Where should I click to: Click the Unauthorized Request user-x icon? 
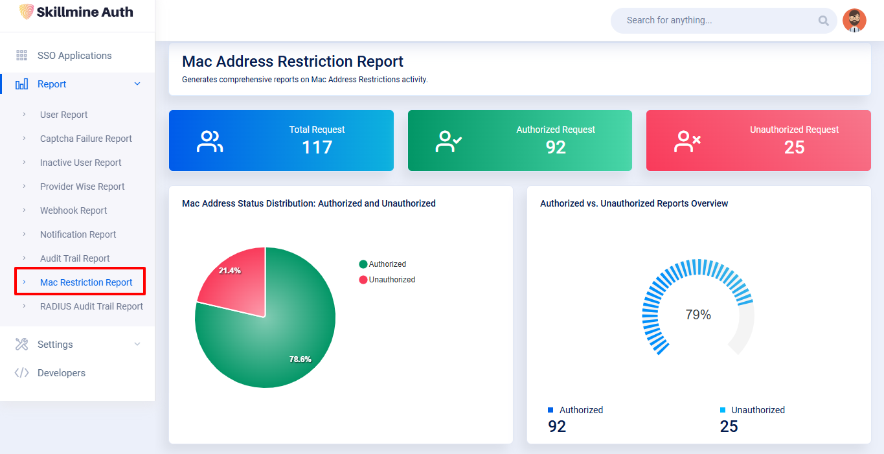pos(687,141)
